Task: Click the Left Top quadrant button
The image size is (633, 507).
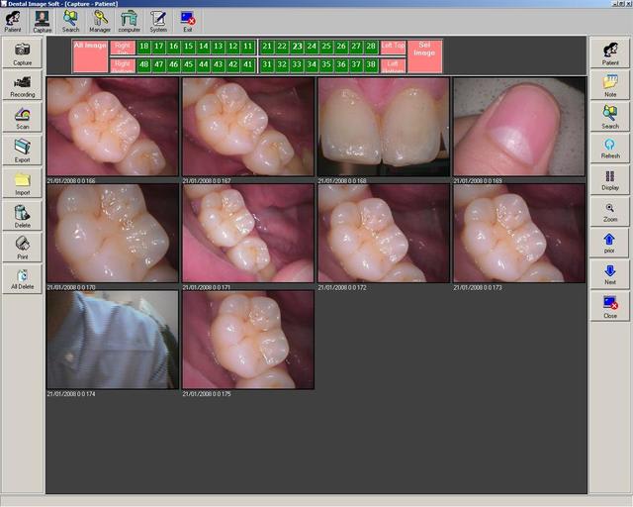Action: pos(393,47)
